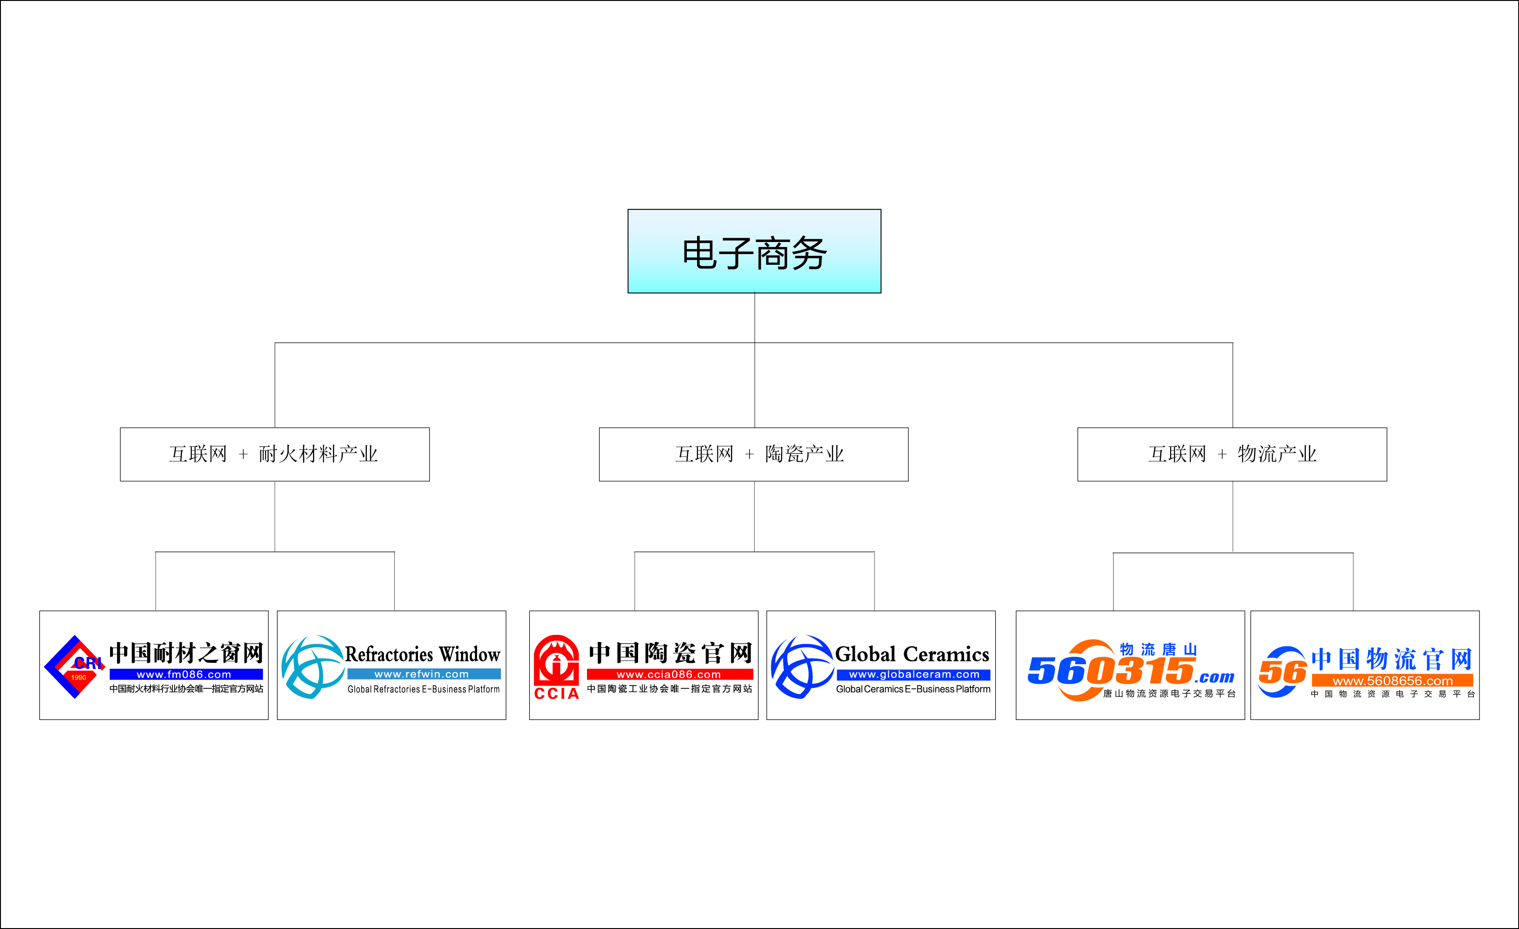Open the www.refwin.com link bar
Image resolution: width=1519 pixels, height=929 pixels.
pos(424,674)
